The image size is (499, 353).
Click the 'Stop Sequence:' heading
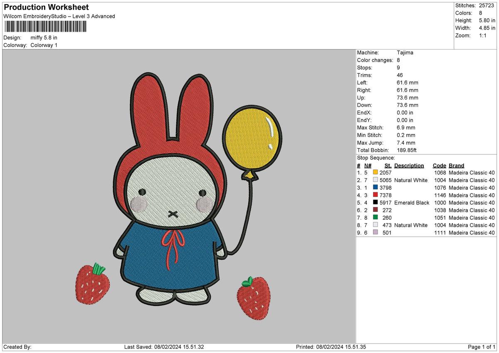click(x=376, y=158)
